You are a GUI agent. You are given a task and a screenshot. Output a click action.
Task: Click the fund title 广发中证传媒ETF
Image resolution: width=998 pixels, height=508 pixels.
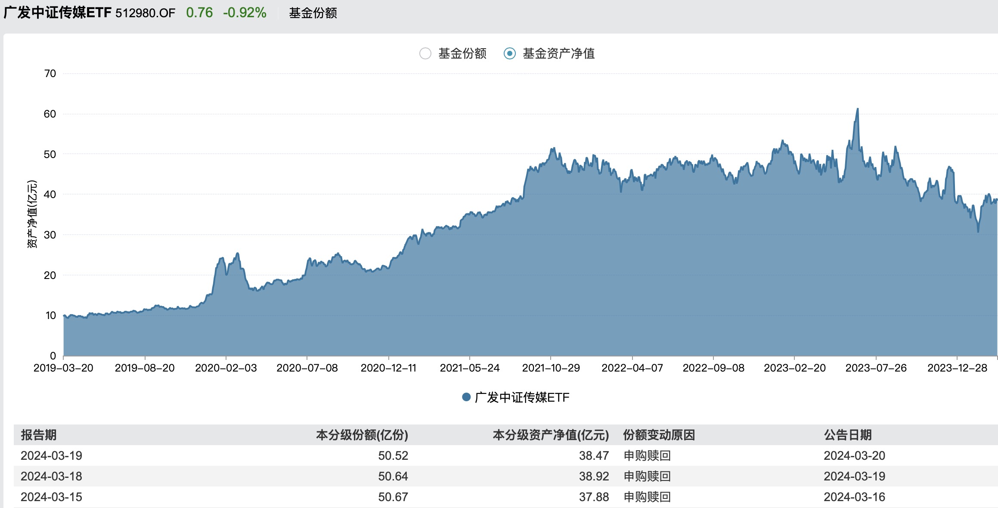point(58,13)
